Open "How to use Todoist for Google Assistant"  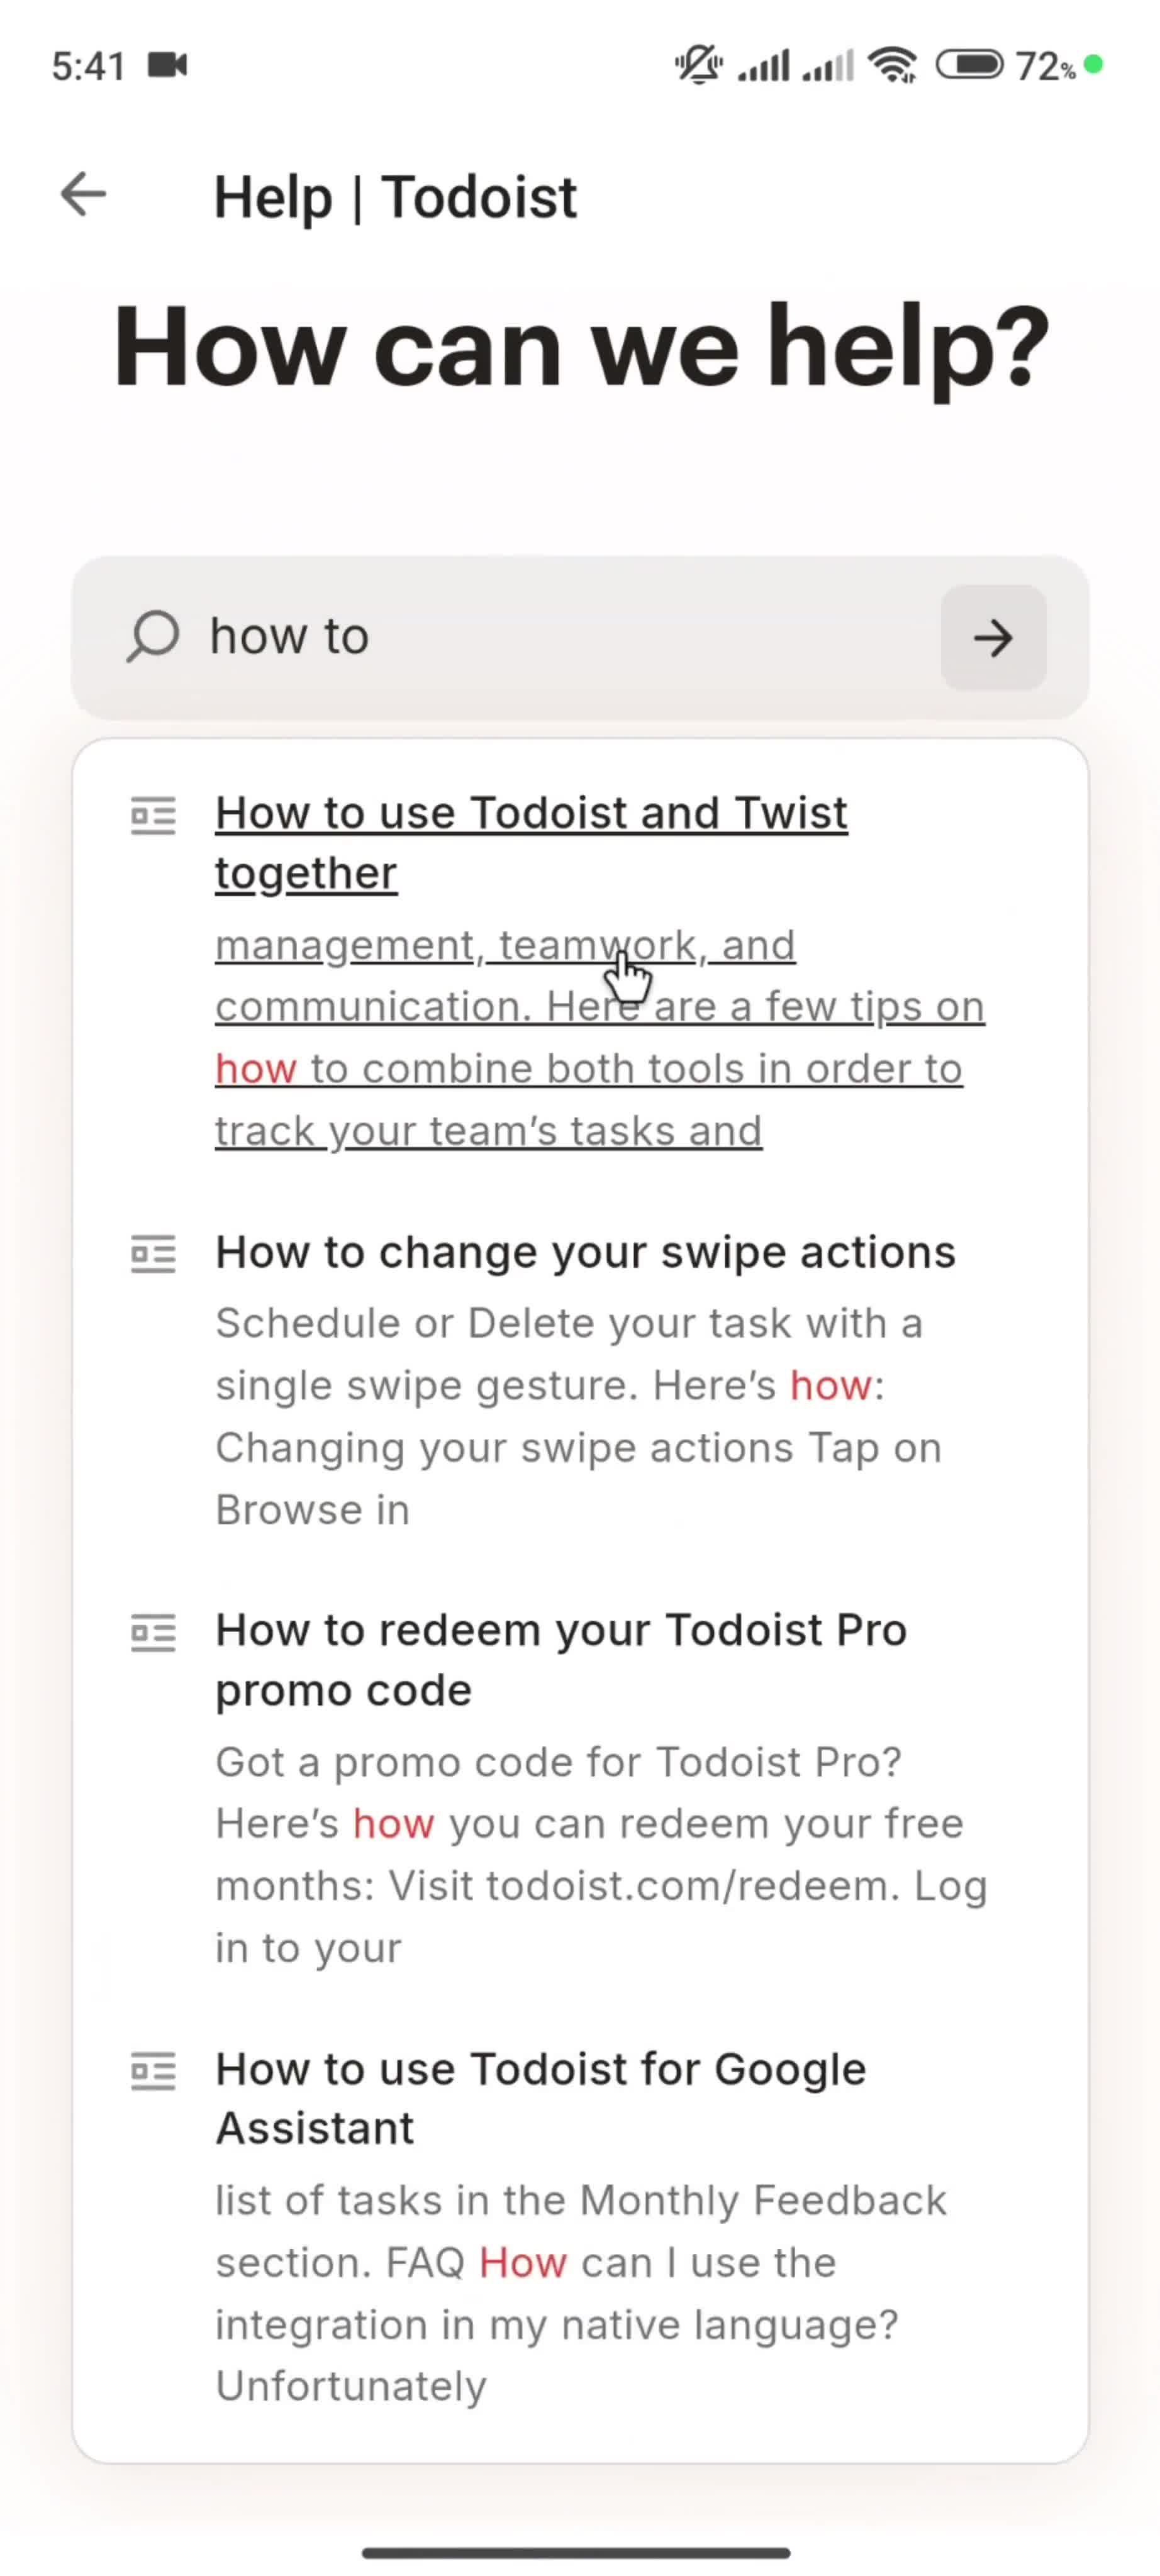click(x=540, y=2098)
